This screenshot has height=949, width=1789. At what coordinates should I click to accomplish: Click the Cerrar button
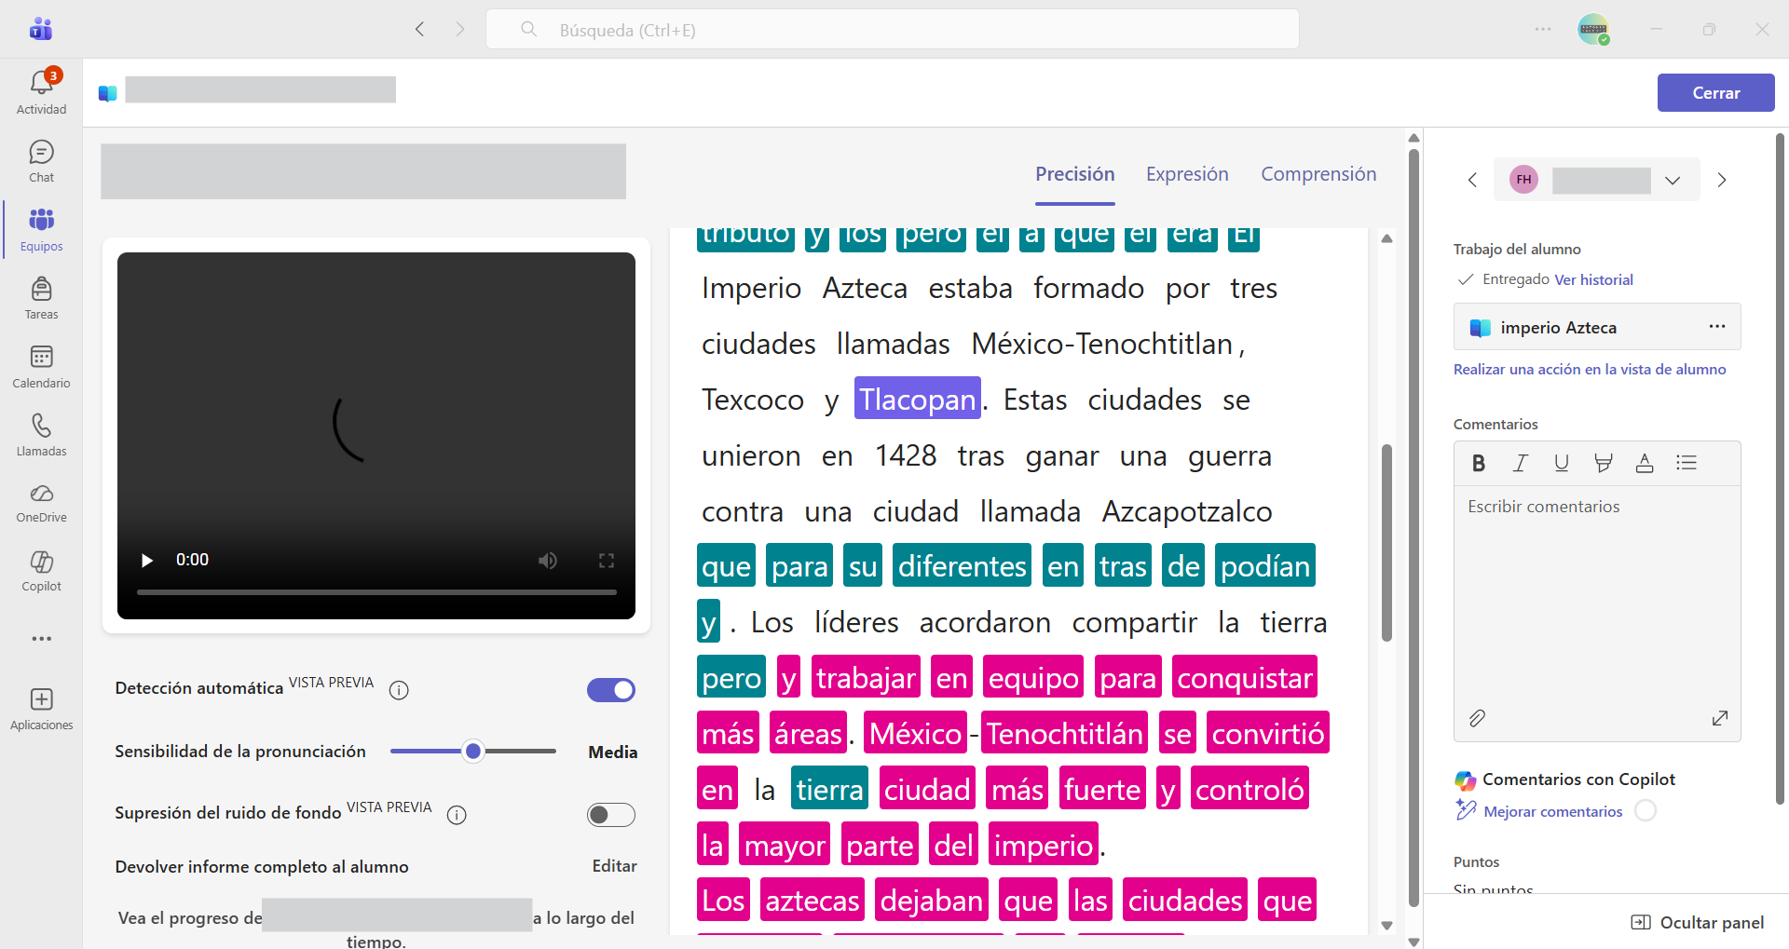(1715, 93)
